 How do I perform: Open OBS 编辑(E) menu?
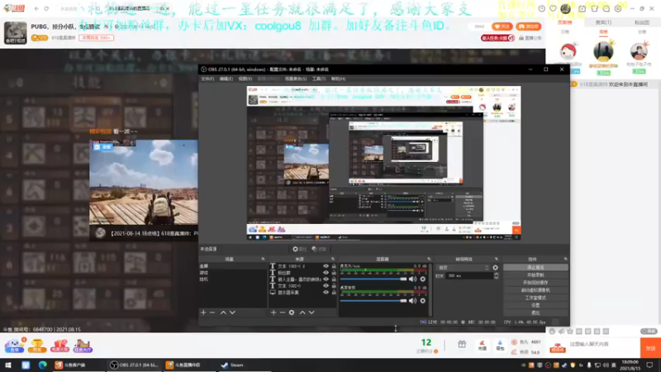226,79
